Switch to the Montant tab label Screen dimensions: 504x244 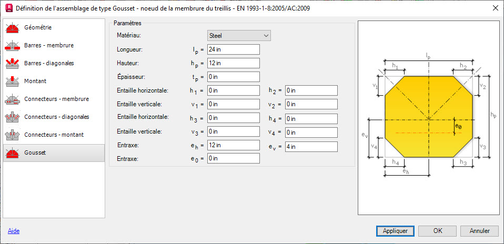pos(35,82)
